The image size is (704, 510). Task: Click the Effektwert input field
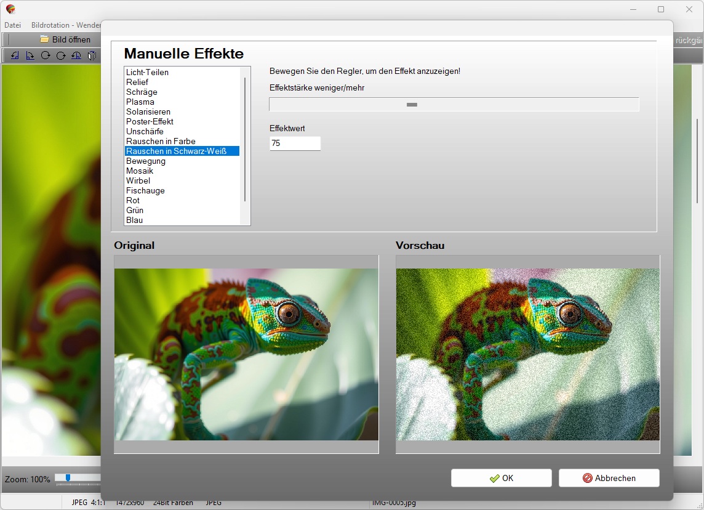[x=295, y=143]
